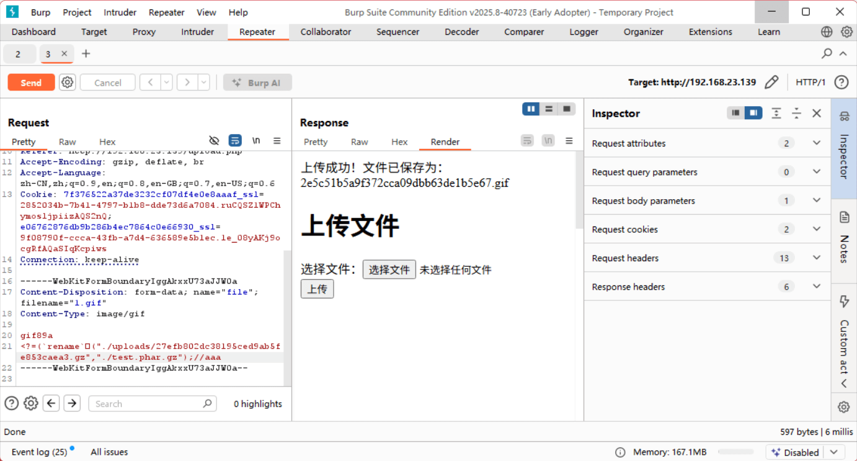
Task: Click the Cancel button
Action: [108, 83]
